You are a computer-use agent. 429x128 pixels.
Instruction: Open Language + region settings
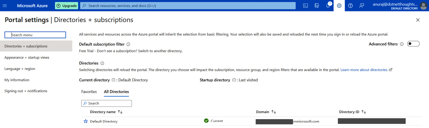(20, 69)
